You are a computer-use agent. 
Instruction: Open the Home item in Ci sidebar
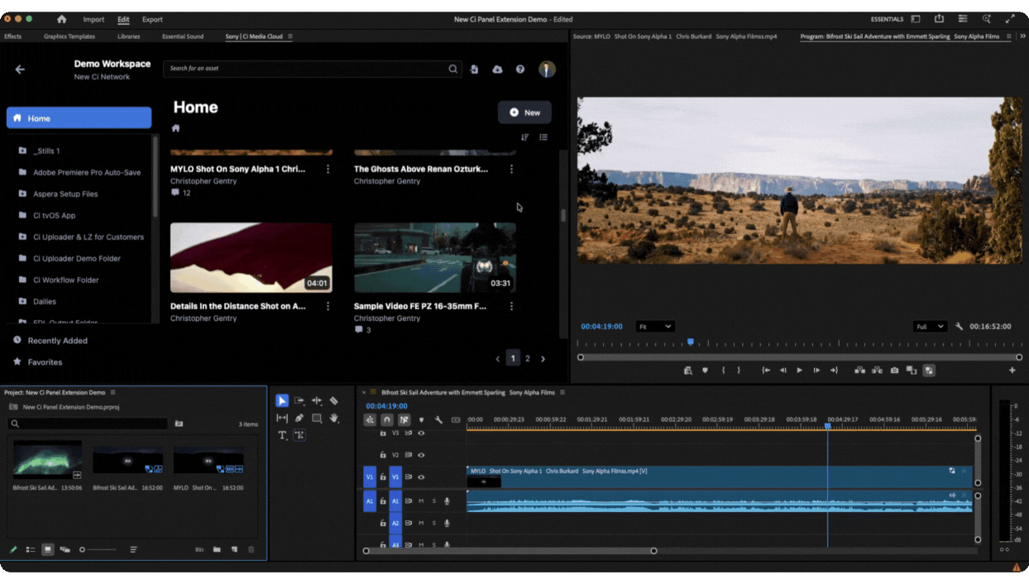coord(79,118)
